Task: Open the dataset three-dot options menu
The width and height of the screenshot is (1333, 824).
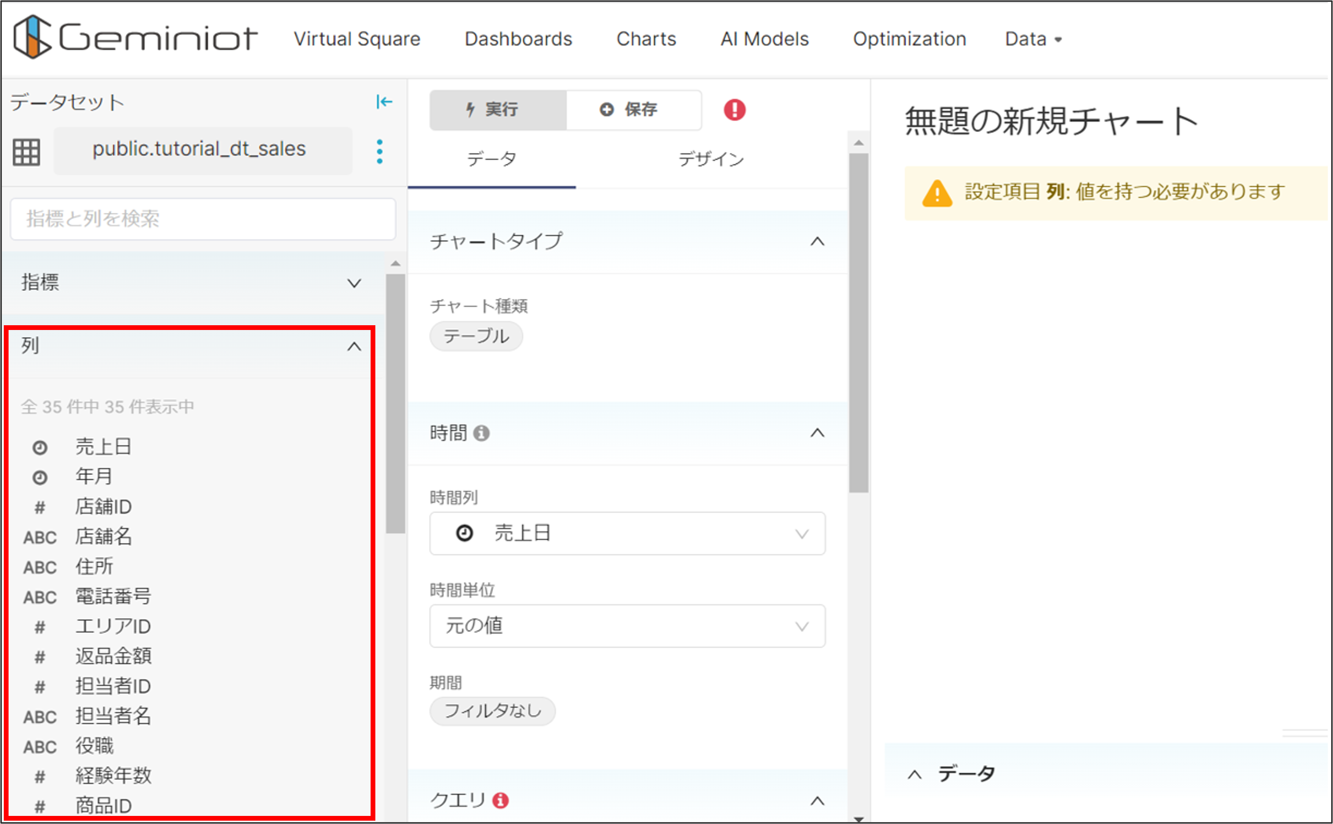Action: coord(380,152)
